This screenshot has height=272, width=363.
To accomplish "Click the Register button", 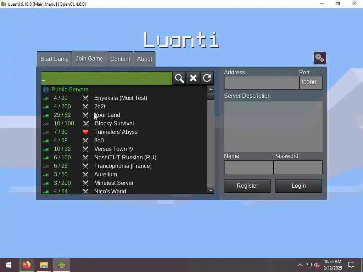I will pos(247,186).
